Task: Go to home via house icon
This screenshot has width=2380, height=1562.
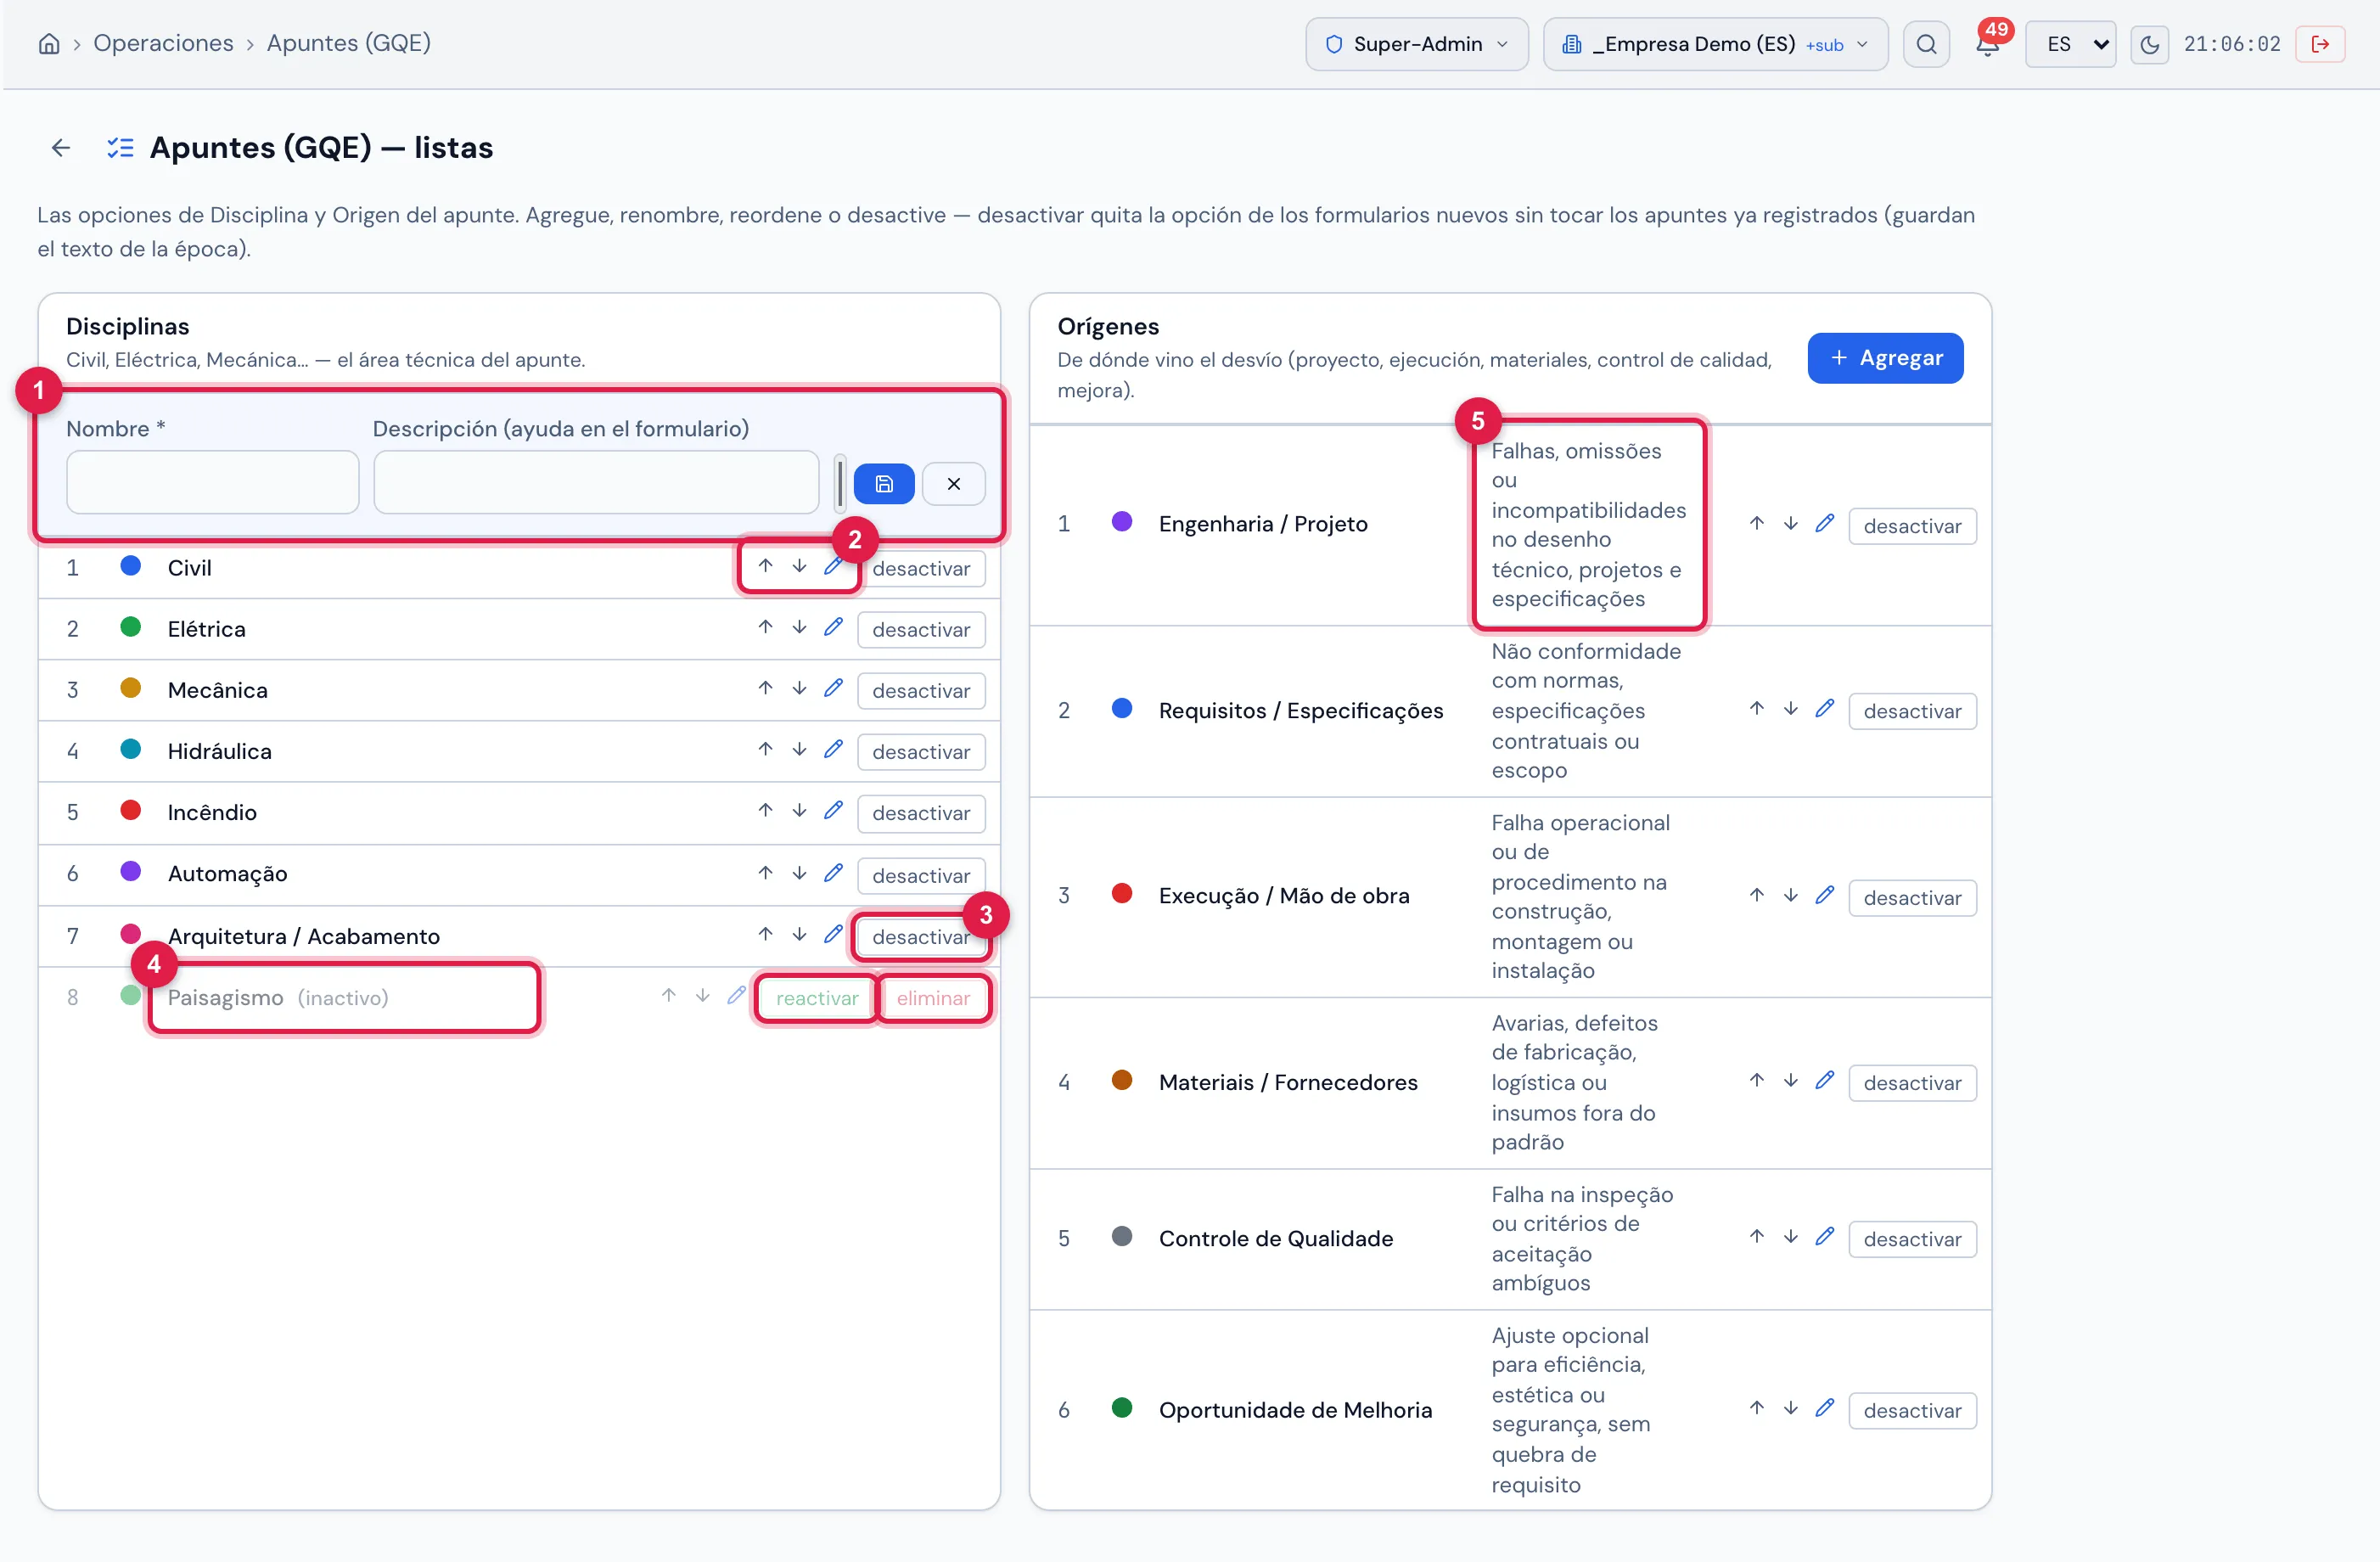Action: (x=49, y=44)
